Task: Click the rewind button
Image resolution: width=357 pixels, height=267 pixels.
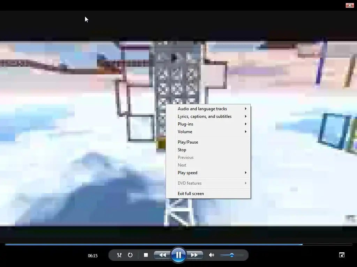Action: point(162,255)
